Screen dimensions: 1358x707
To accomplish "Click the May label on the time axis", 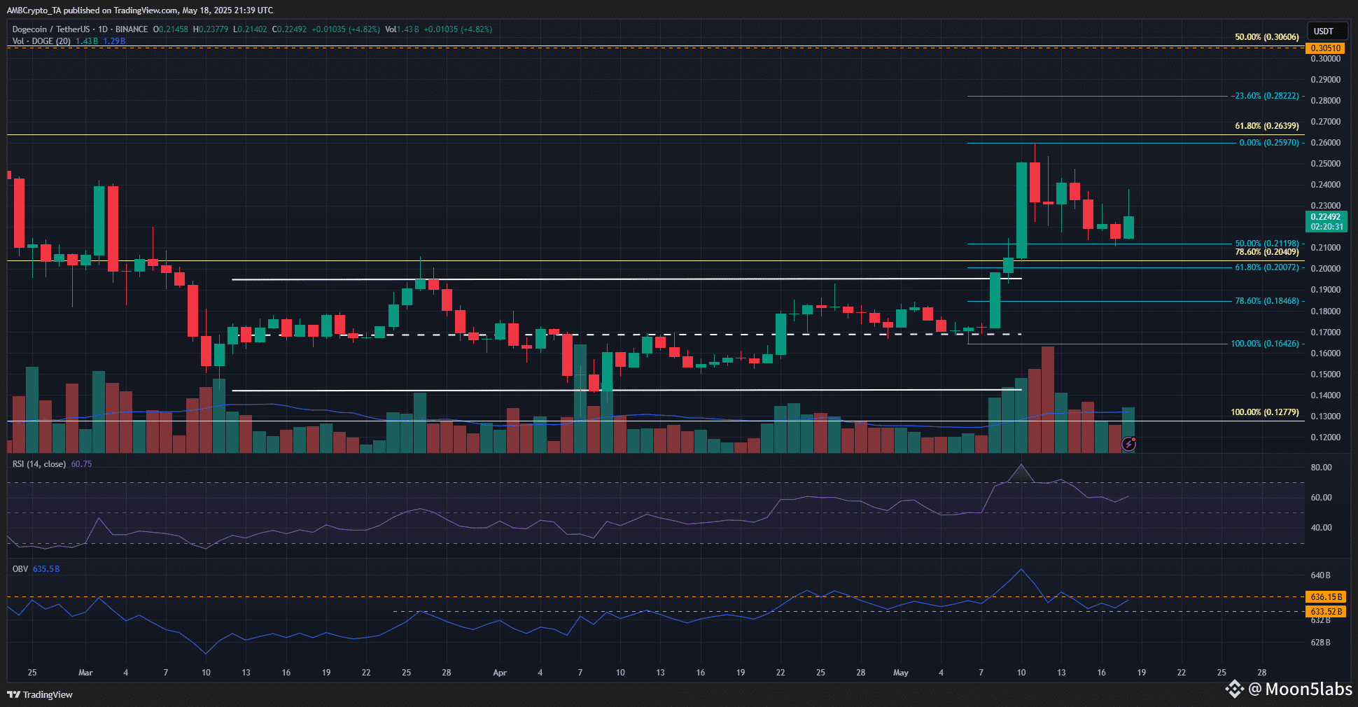I will [901, 673].
